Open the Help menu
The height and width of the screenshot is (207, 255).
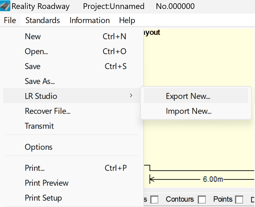point(127,20)
